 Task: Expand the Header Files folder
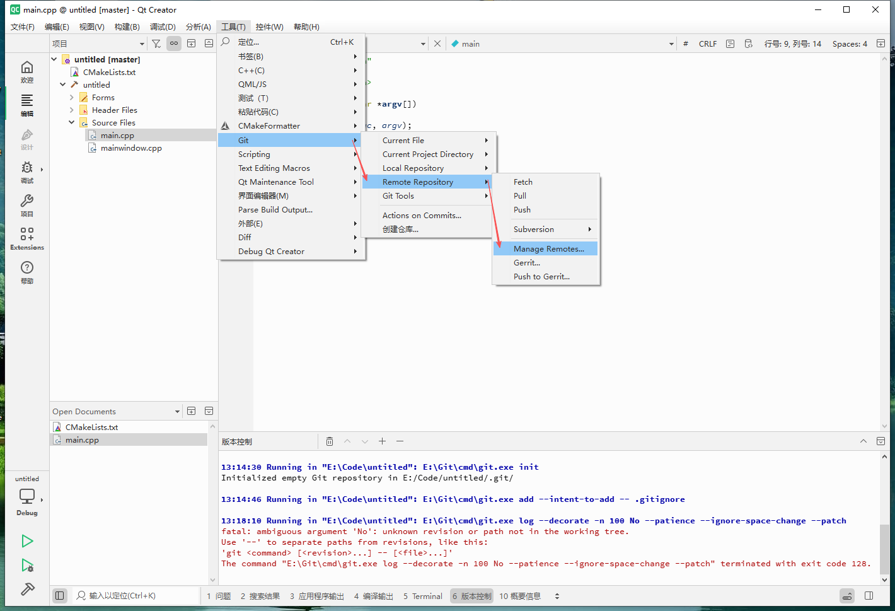tap(72, 110)
